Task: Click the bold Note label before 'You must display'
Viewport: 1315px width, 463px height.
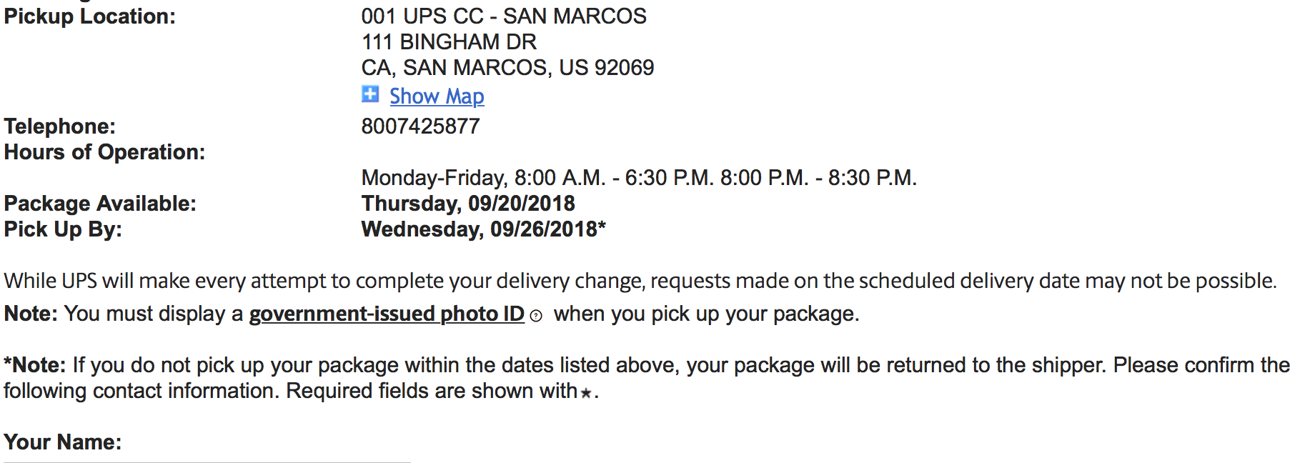Action: 31,314
